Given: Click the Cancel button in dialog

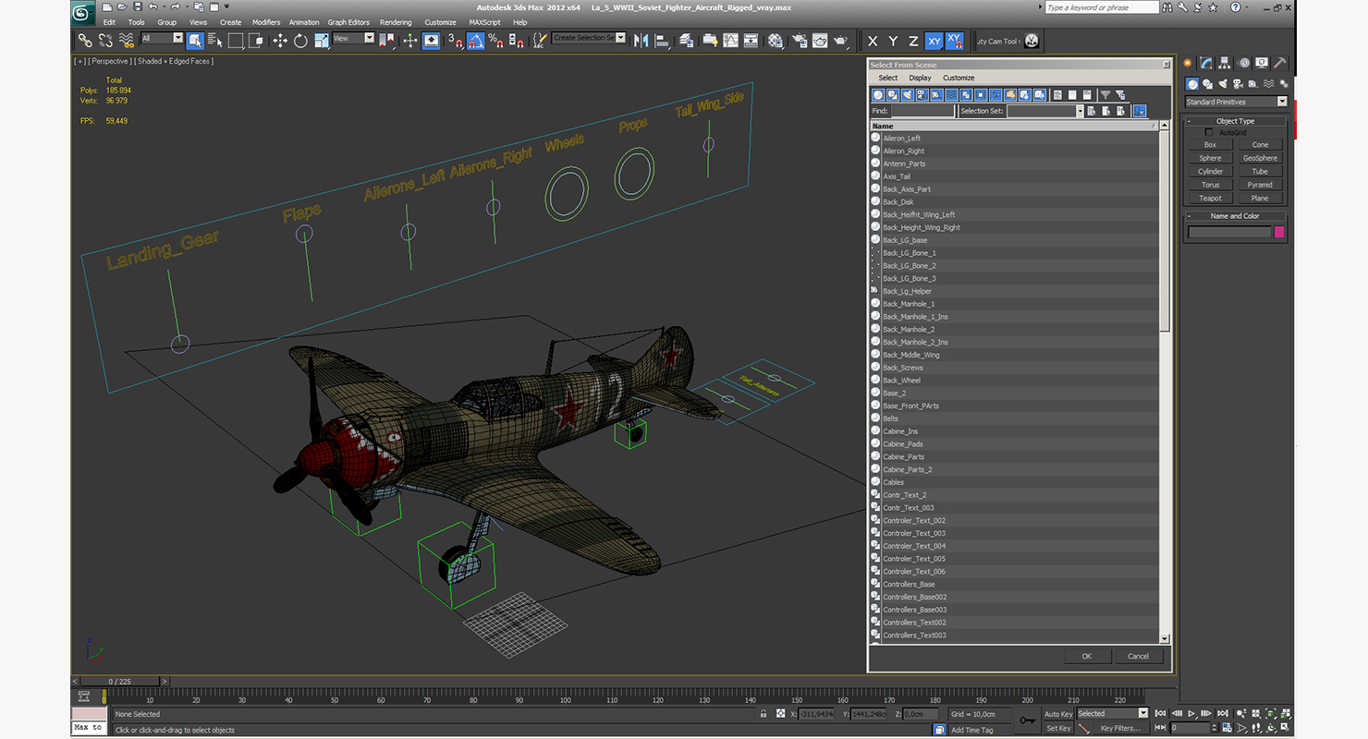Looking at the screenshot, I should [x=1138, y=656].
